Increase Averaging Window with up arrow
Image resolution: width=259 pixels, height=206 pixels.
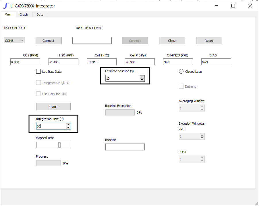[x=202, y=107]
